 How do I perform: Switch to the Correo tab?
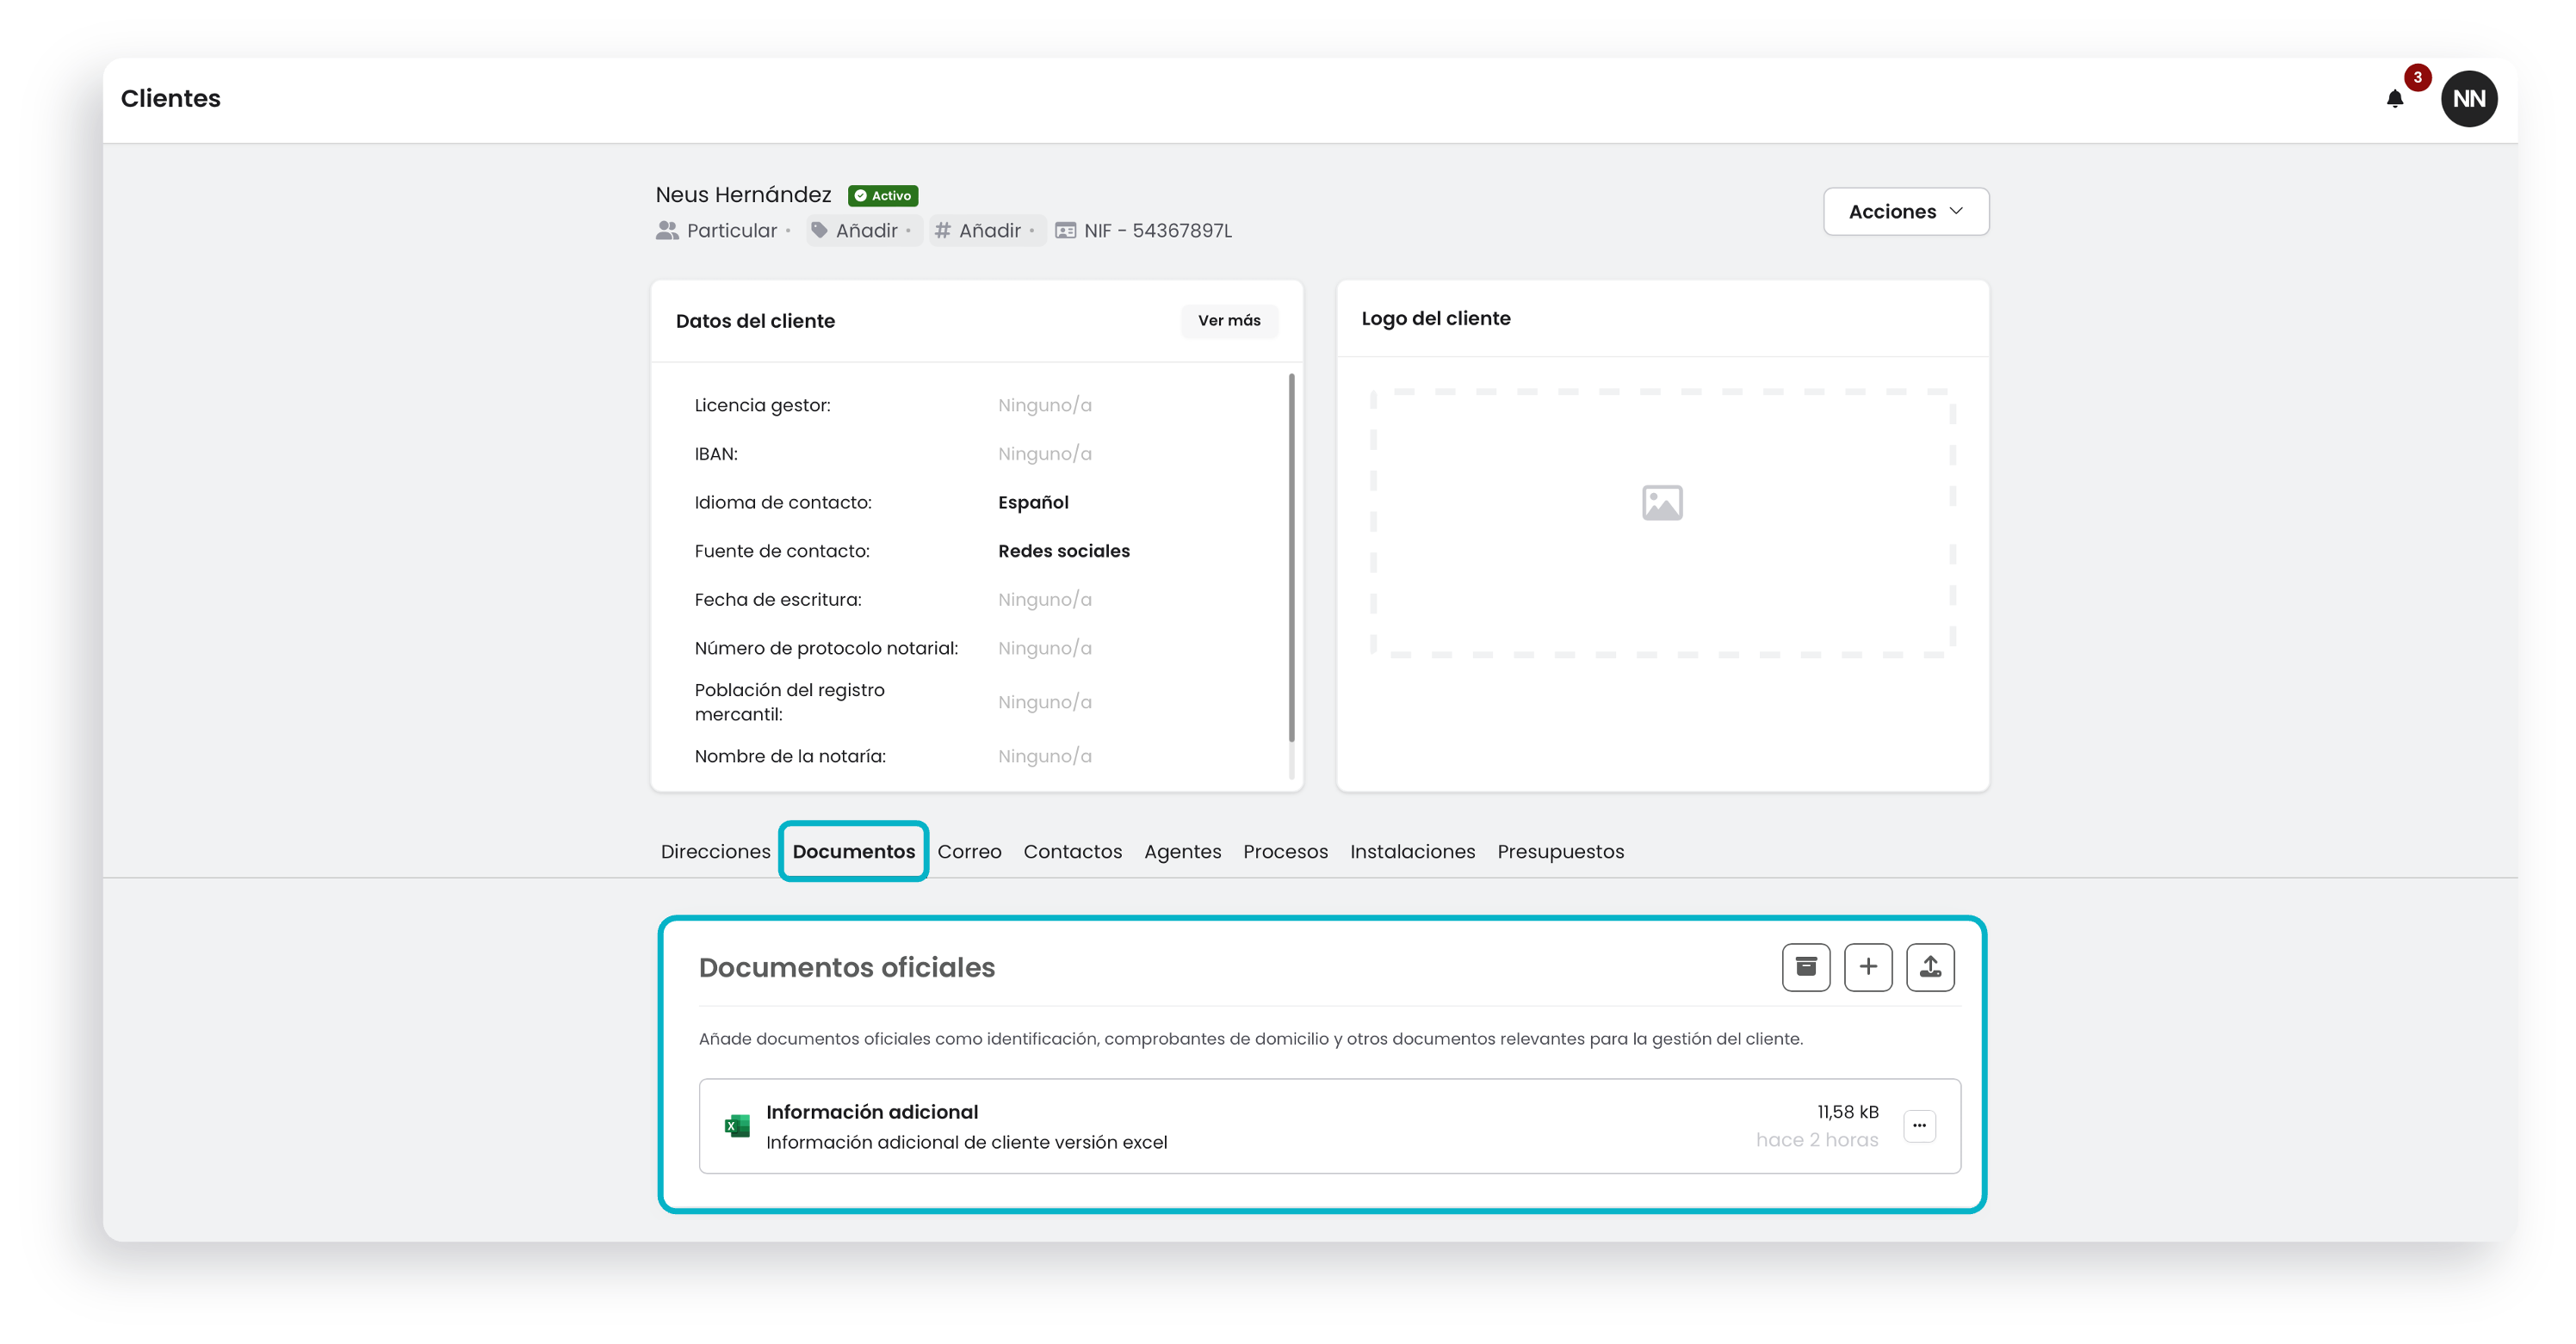(969, 851)
